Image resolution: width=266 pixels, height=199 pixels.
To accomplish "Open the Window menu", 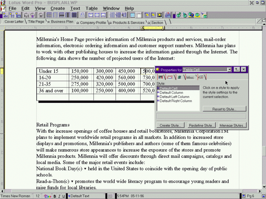I will click(x=111, y=9).
